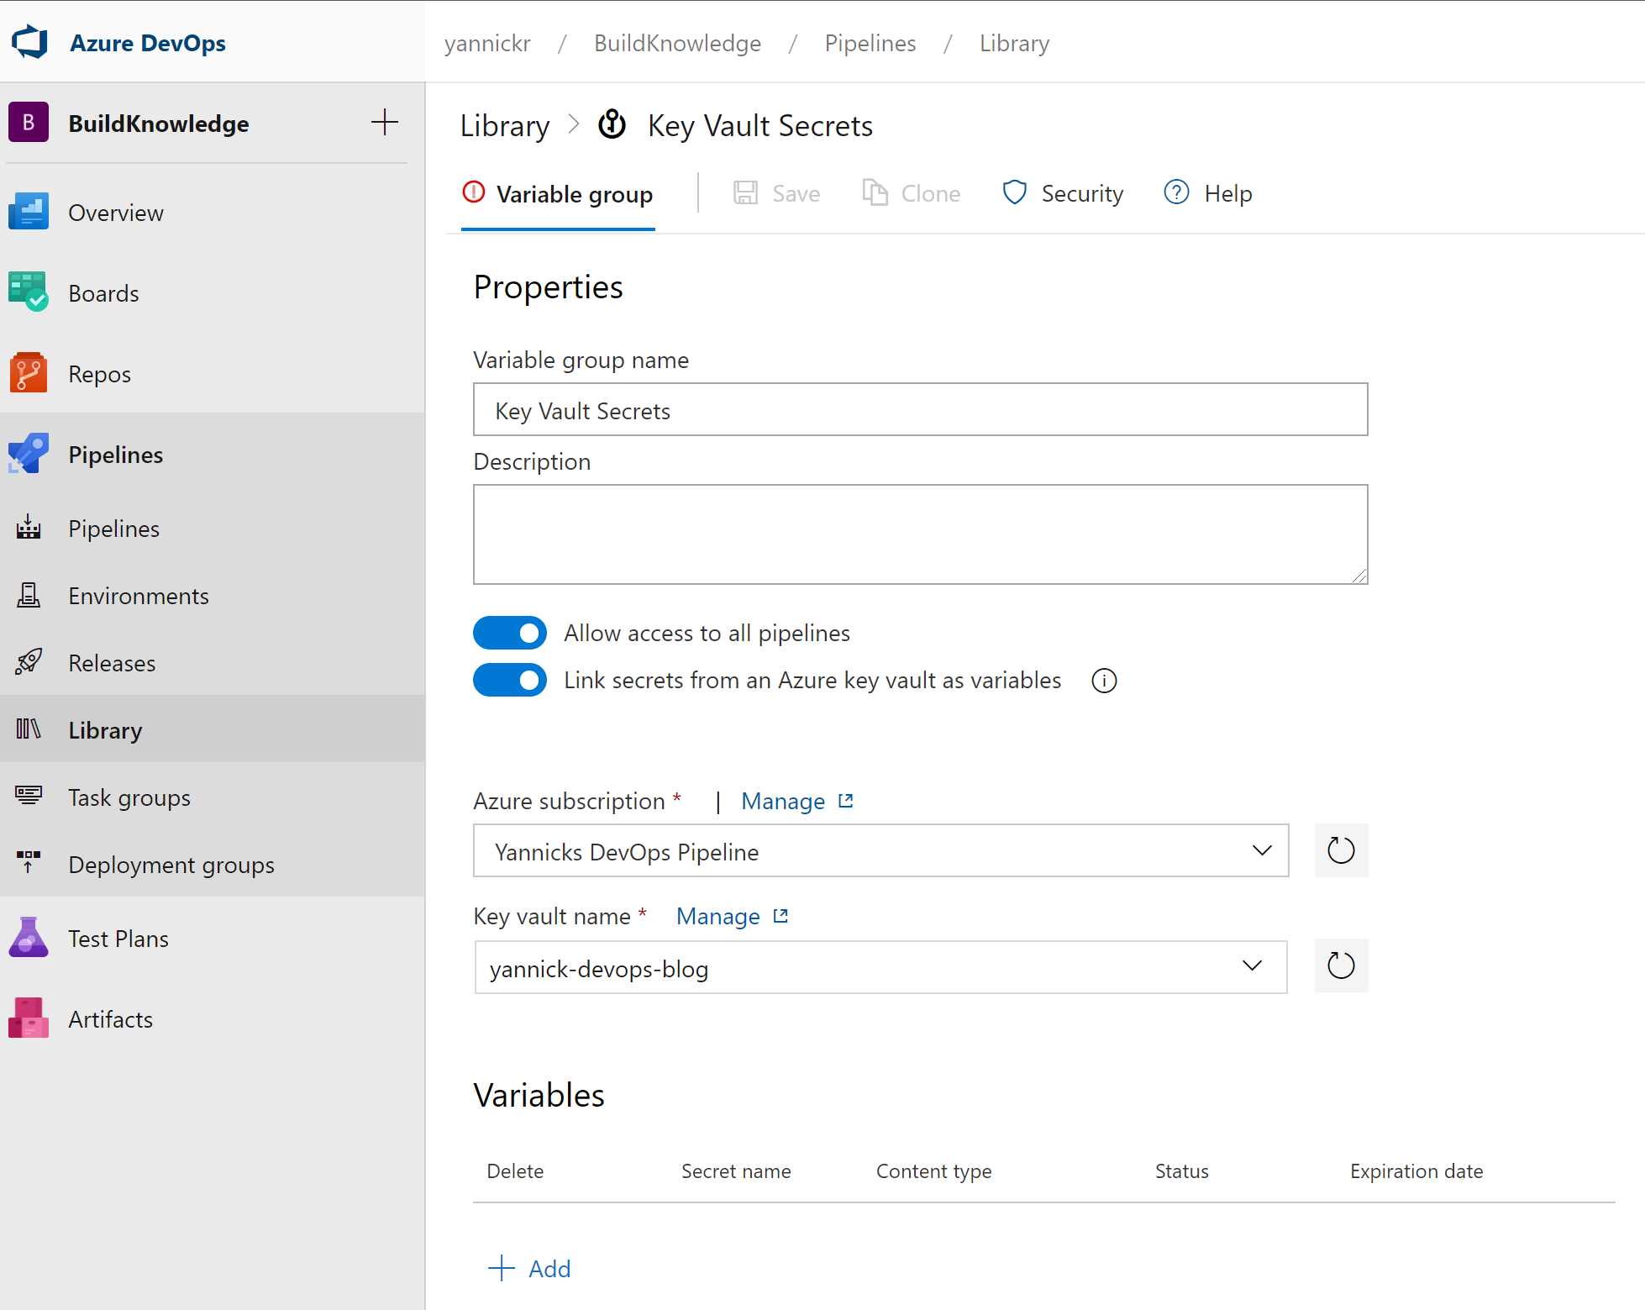Image resolution: width=1645 pixels, height=1310 pixels.
Task: Click info icon beside Link secrets option
Action: point(1104,681)
